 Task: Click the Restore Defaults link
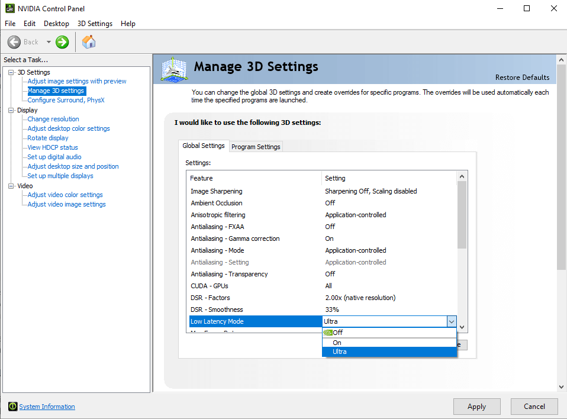pyautogui.click(x=522, y=78)
